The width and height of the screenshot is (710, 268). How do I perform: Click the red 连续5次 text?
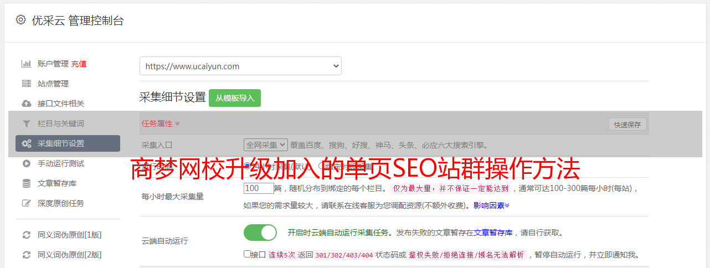[x=282, y=255]
